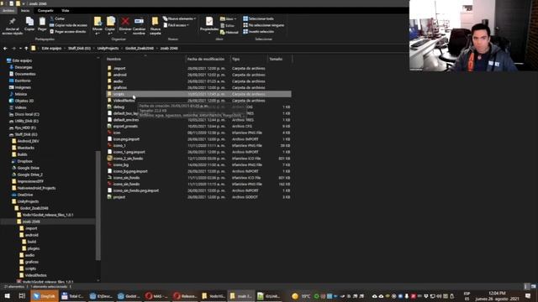
Task: Click Este equipo in the address bar
Action: pyautogui.click(x=51, y=49)
